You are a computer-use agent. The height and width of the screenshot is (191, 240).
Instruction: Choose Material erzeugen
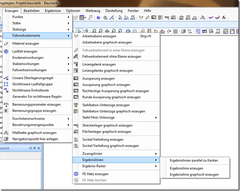point(38,44)
